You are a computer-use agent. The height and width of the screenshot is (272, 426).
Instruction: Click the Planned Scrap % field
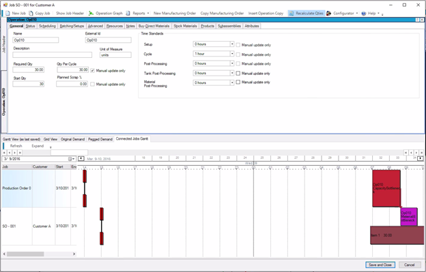click(72, 84)
